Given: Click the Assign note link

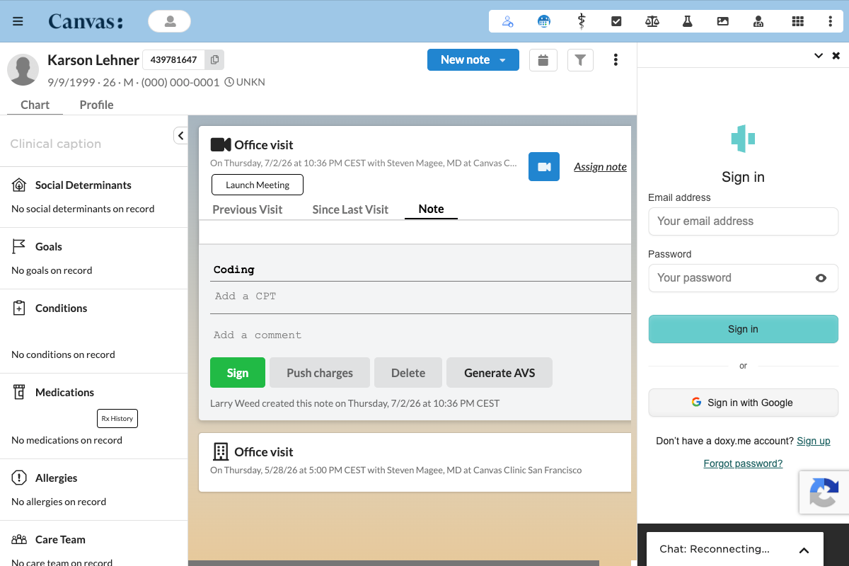Looking at the screenshot, I should coord(600,167).
